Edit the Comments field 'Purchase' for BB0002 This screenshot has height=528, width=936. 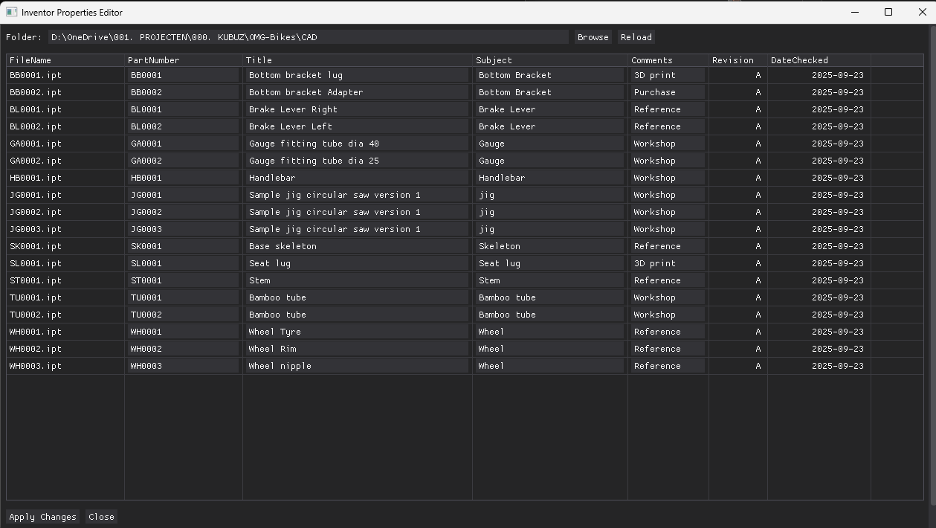[667, 92]
